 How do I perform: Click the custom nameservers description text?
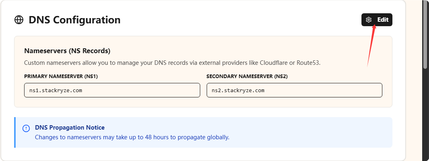coord(172,63)
